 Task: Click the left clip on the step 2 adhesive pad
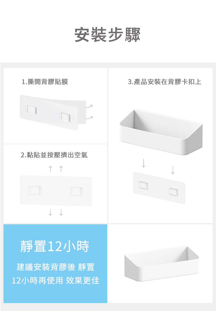click(x=35, y=191)
